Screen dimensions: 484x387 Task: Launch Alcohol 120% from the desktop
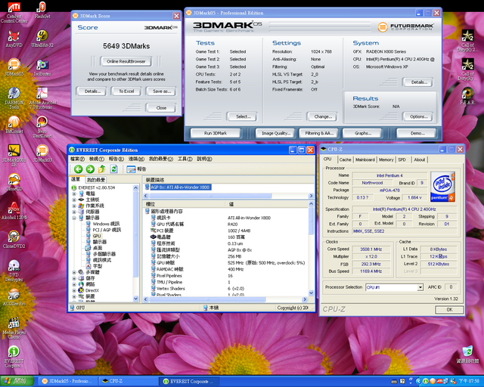[x=14, y=211]
